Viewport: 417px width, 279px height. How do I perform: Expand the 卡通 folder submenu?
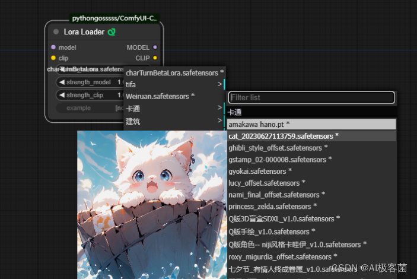174,109
